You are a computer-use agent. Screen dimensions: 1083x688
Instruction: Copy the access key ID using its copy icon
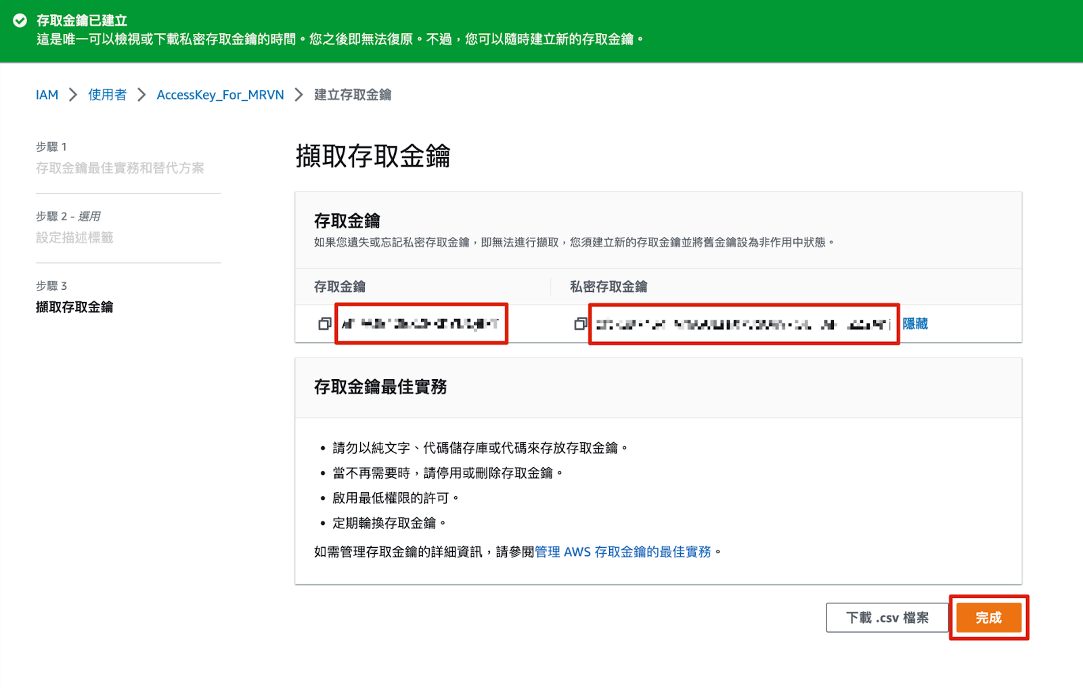pos(324,324)
